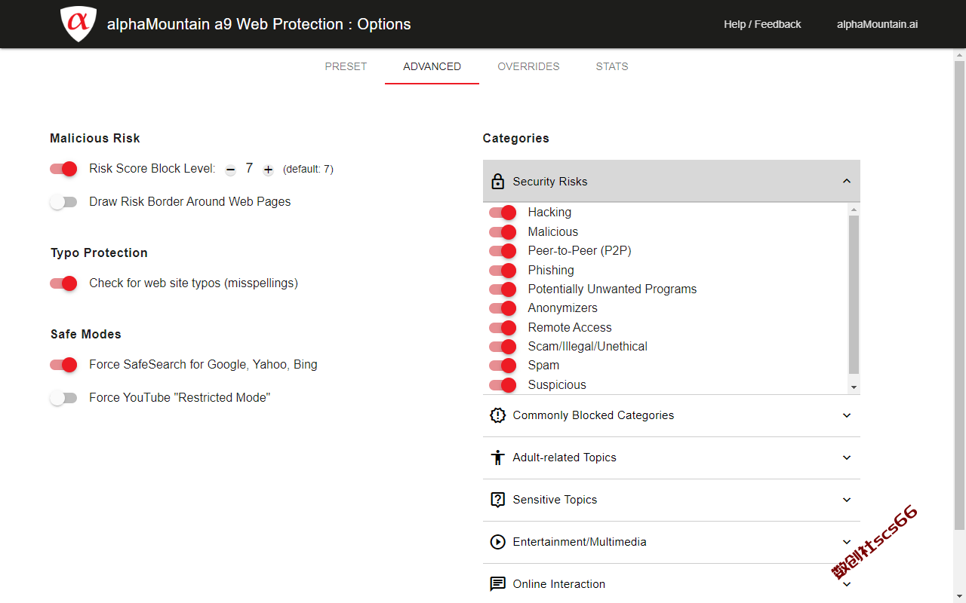Click the 'Typo Protection' section heading

[x=99, y=253]
